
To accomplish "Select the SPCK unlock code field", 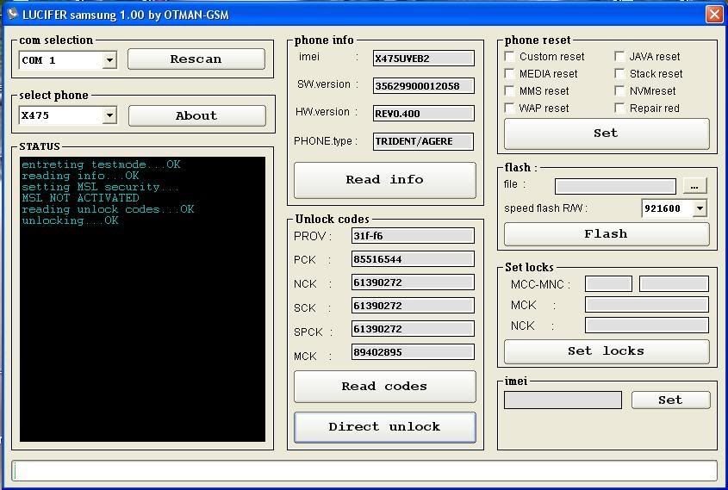I will pos(413,328).
